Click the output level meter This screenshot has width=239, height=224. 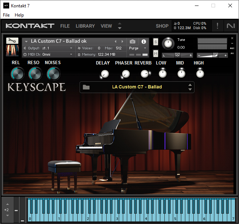pyautogui.click(x=212, y=44)
